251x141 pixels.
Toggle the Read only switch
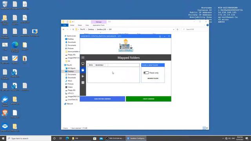146,73
